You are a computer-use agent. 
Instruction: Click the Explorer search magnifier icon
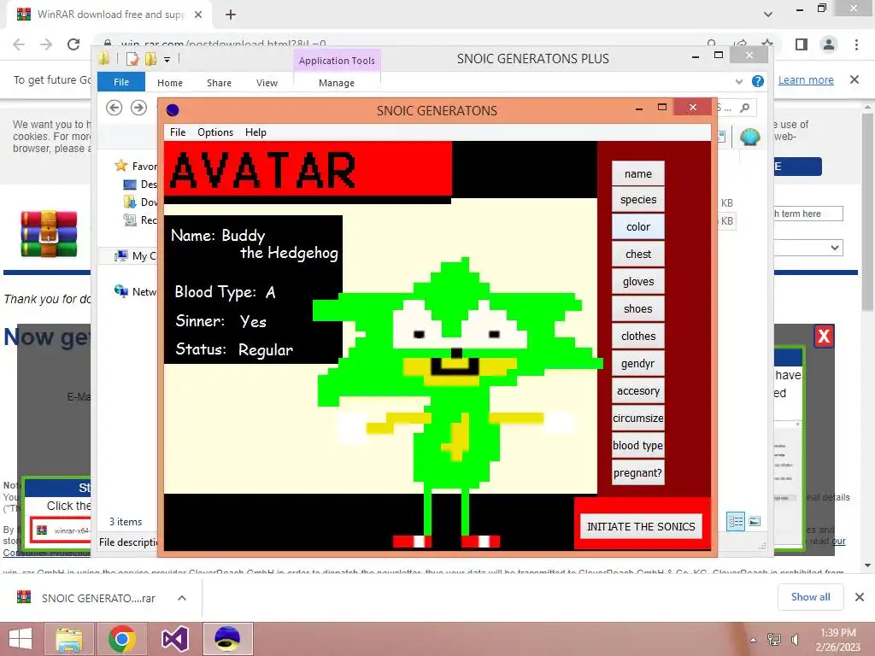tap(745, 107)
